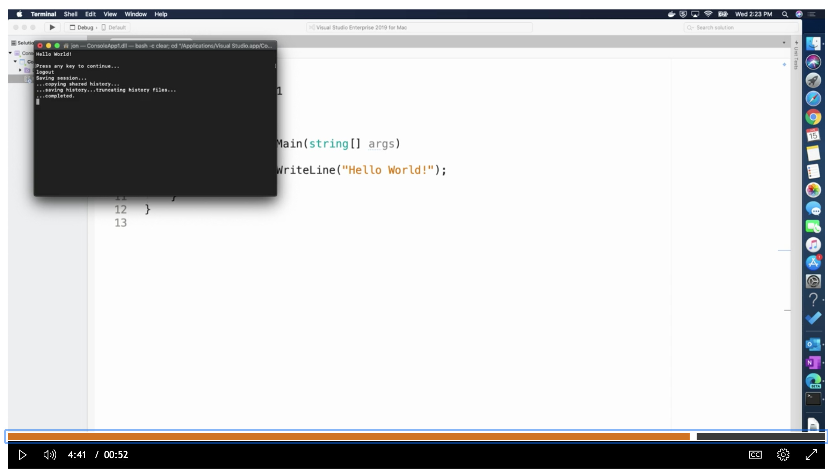The height and width of the screenshot is (469, 828).
Task: Open the View menu
Action: point(110,14)
